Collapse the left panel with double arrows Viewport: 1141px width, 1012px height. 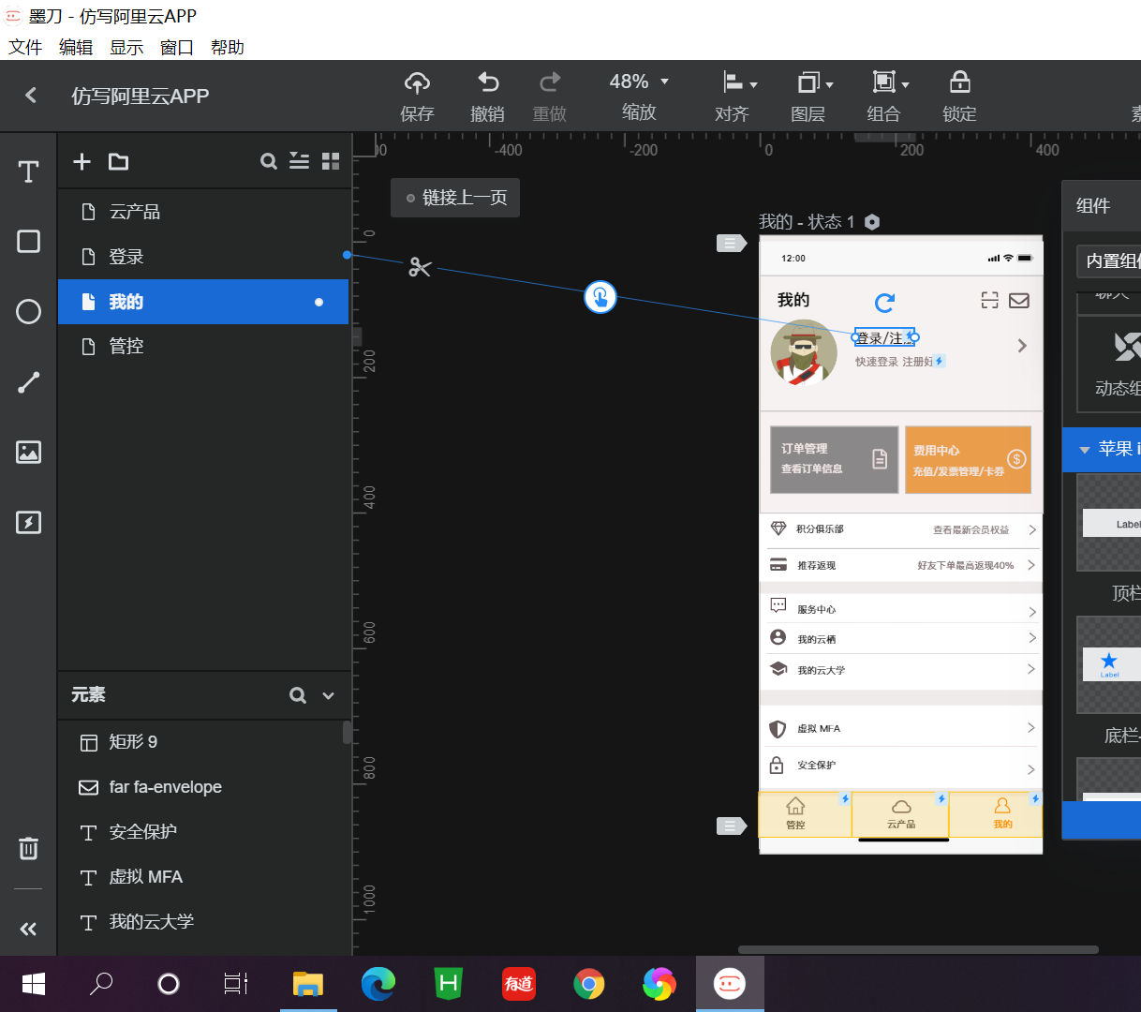coord(29,929)
